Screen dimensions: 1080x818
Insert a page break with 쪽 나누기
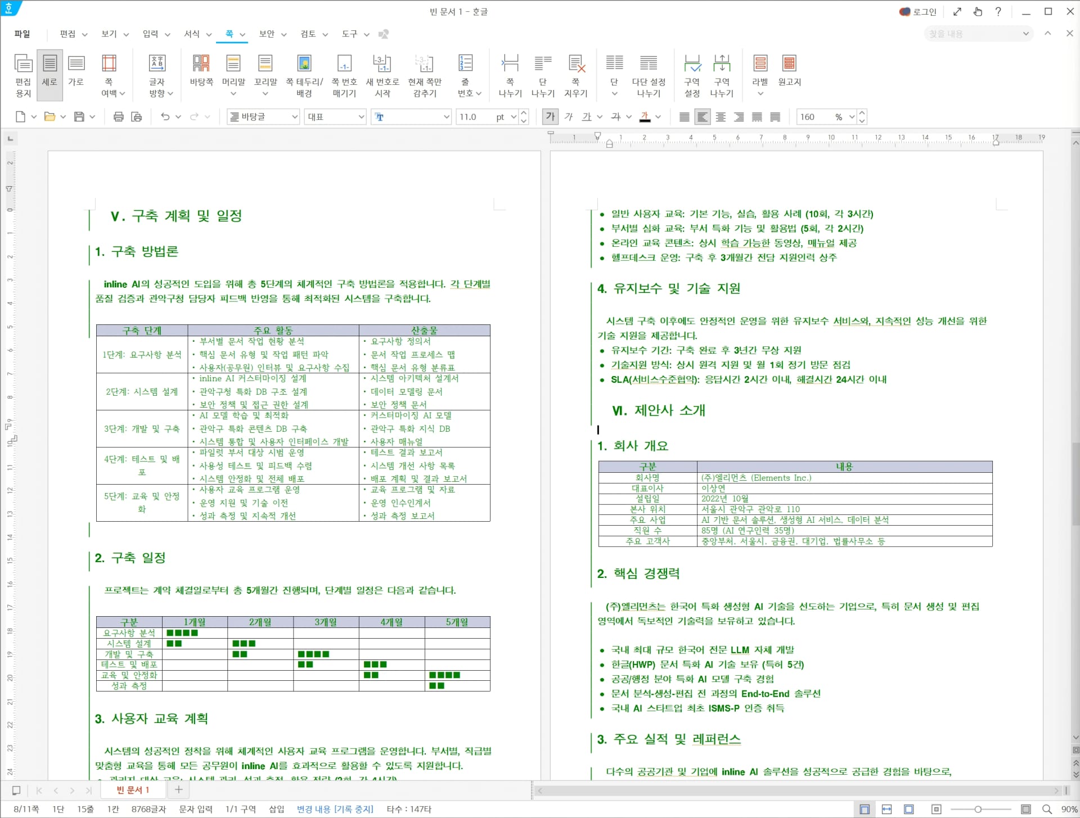(x=509, y=73)
